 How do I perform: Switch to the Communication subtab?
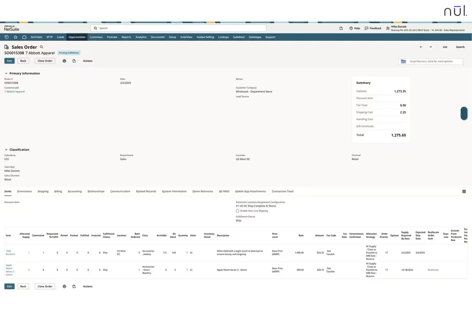coord(120,192)
